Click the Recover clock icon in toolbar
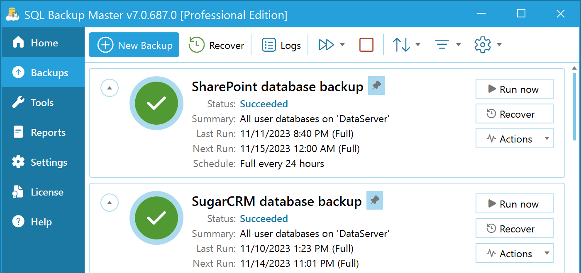Image resolution: width=581 pixels, height=273 pixels. pos(197,45)
